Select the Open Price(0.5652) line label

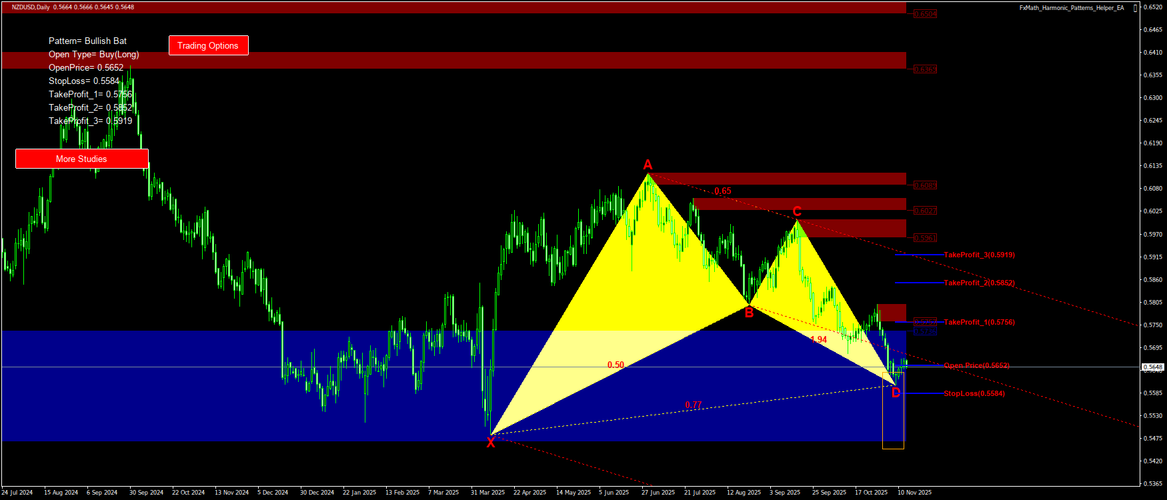(x=976, y=365)
